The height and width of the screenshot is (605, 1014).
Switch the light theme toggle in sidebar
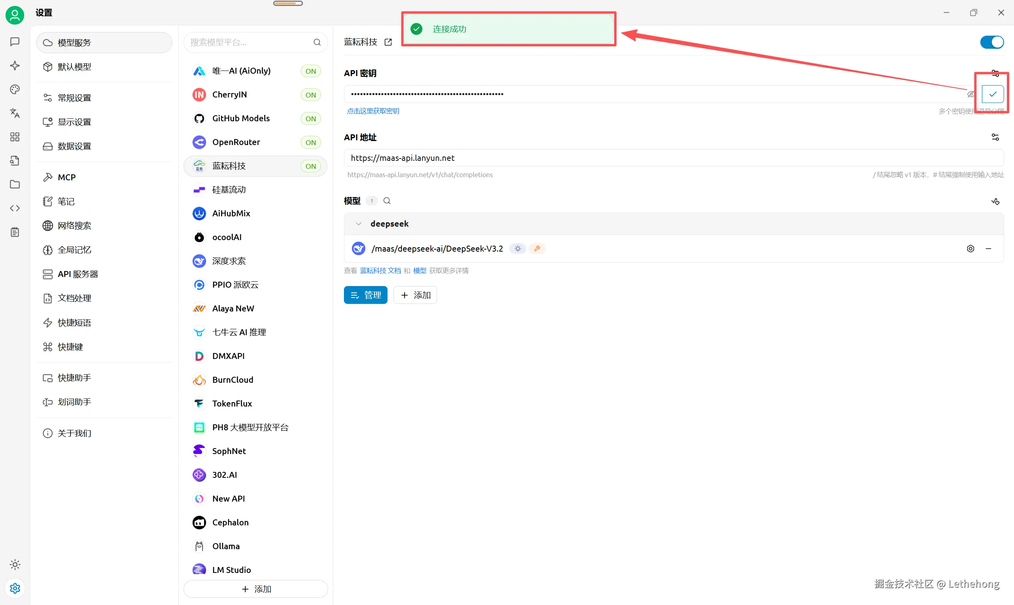point(15,565)
